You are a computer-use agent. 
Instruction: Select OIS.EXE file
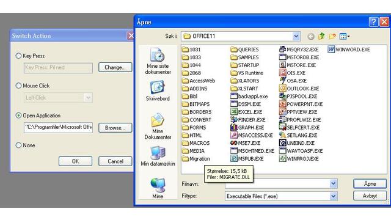pos(292,73)
